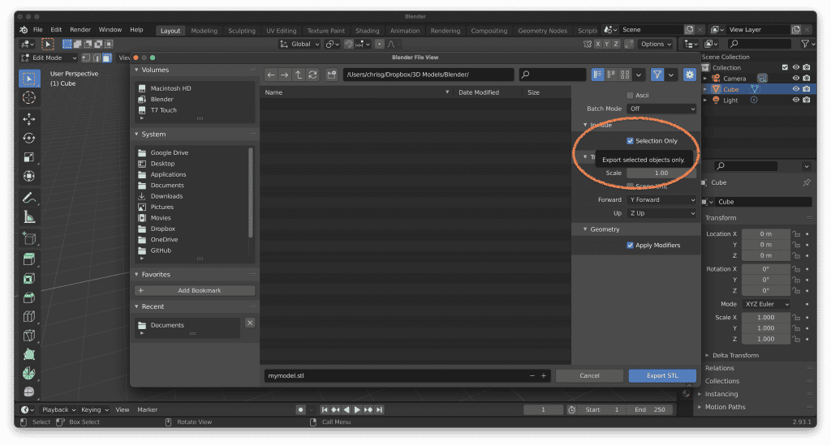This screenshot has height=445, width=831.
Task: Toggle file filtering funnel icon
Action: [x=657, y=75]
